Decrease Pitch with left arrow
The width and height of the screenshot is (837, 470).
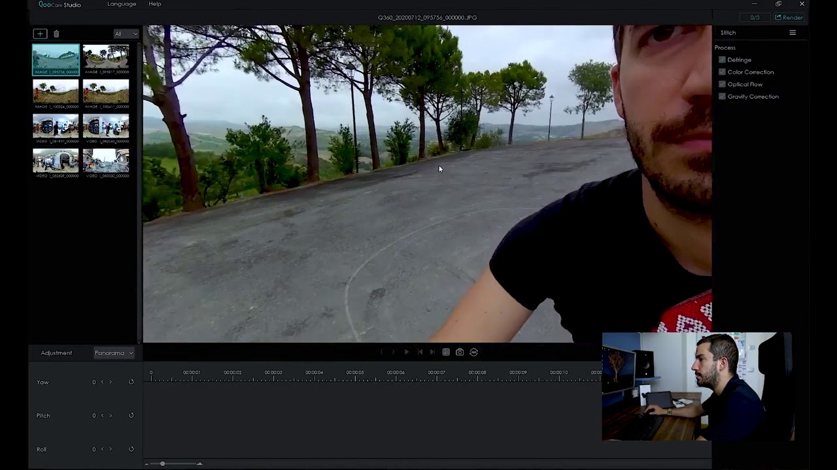pos(102,415)
